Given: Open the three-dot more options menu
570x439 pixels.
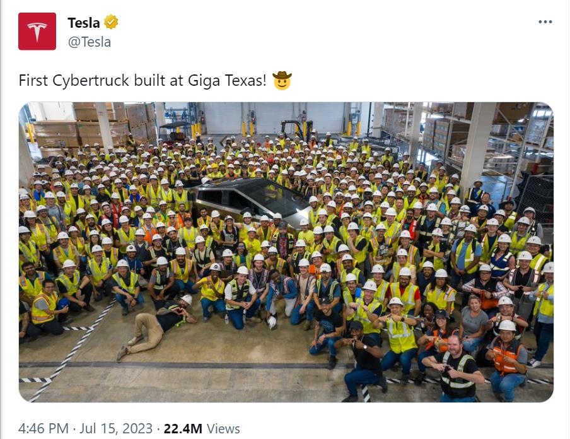Looking at the screenshot, I should click(x=545, y=22).
